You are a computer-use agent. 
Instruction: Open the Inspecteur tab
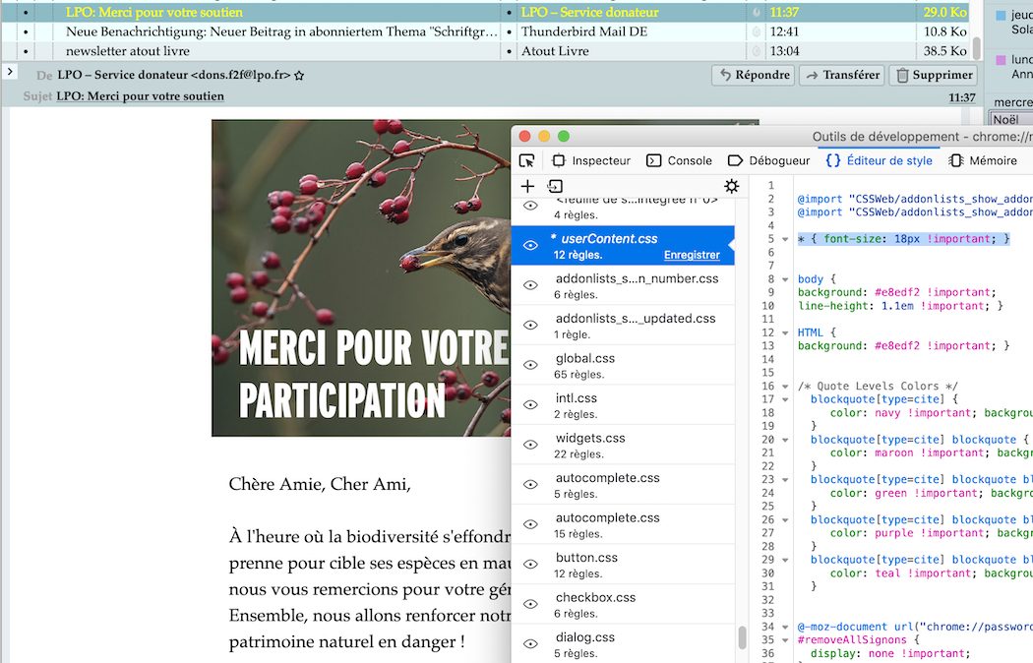(591, 160)
